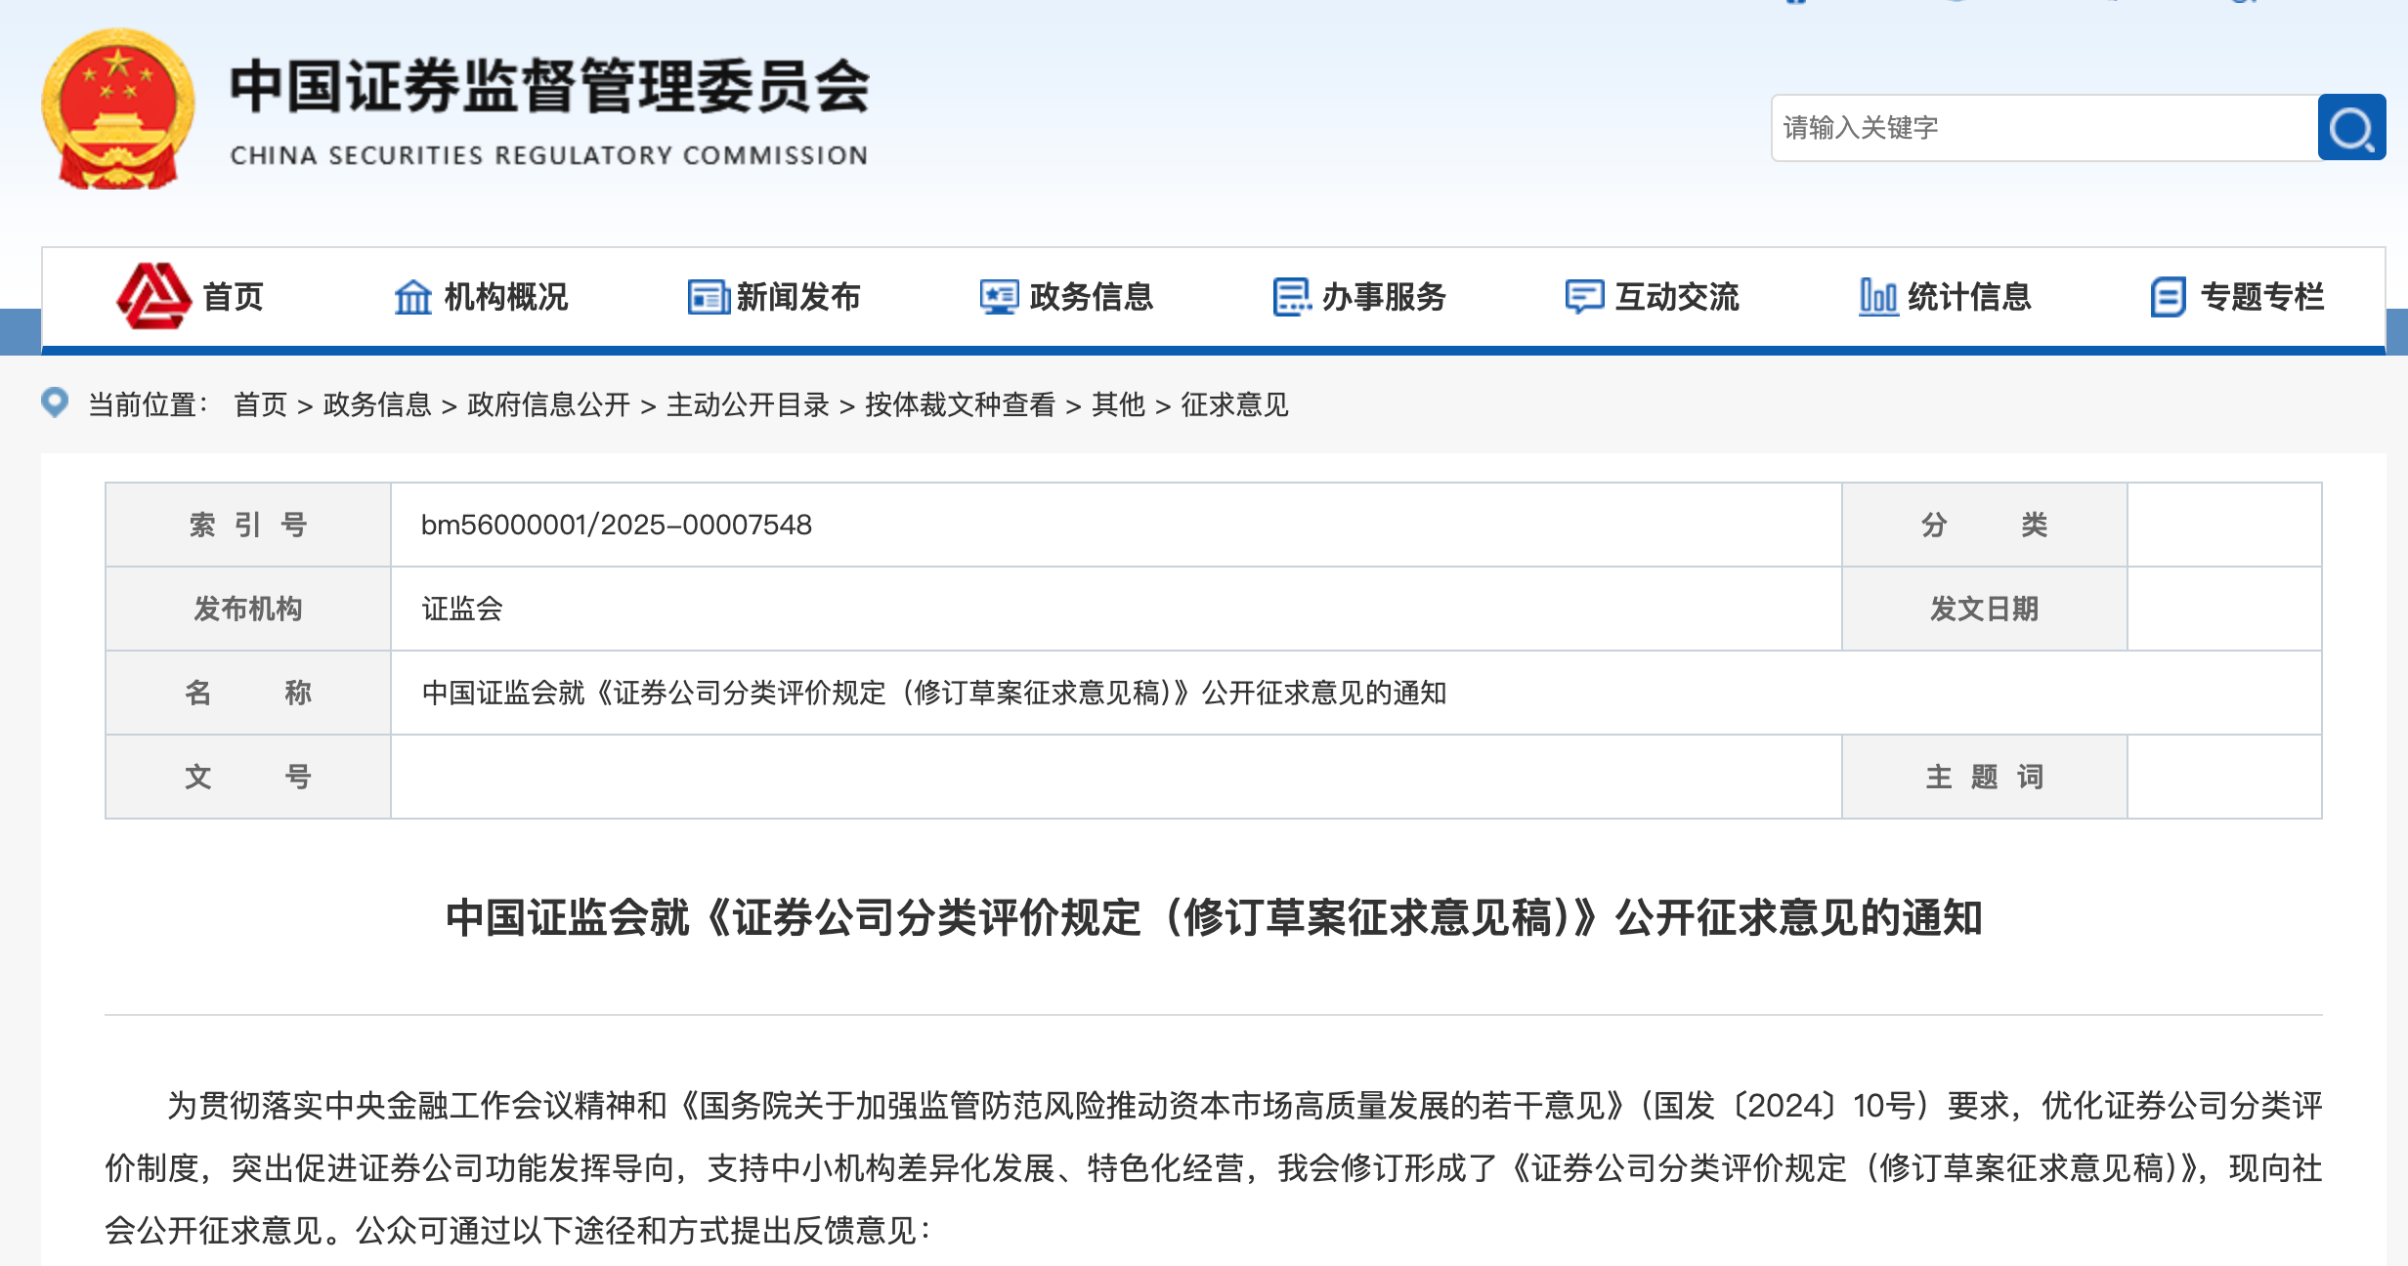Click the 征求意见 breadcrumb link

[1234, 404]
